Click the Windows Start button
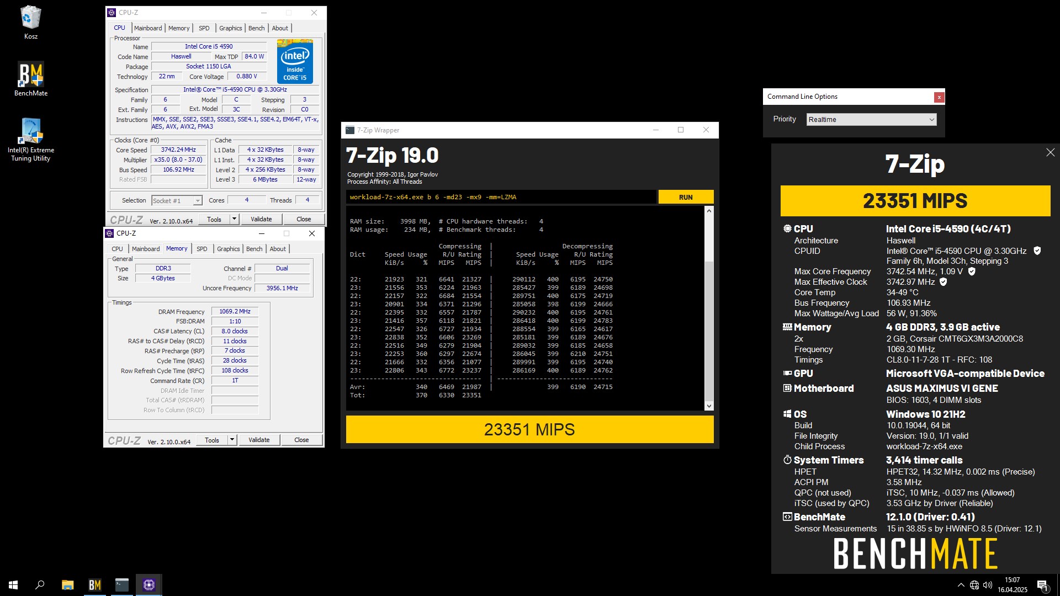This screenshot has width=1060, height=596. tap(13, 585)
